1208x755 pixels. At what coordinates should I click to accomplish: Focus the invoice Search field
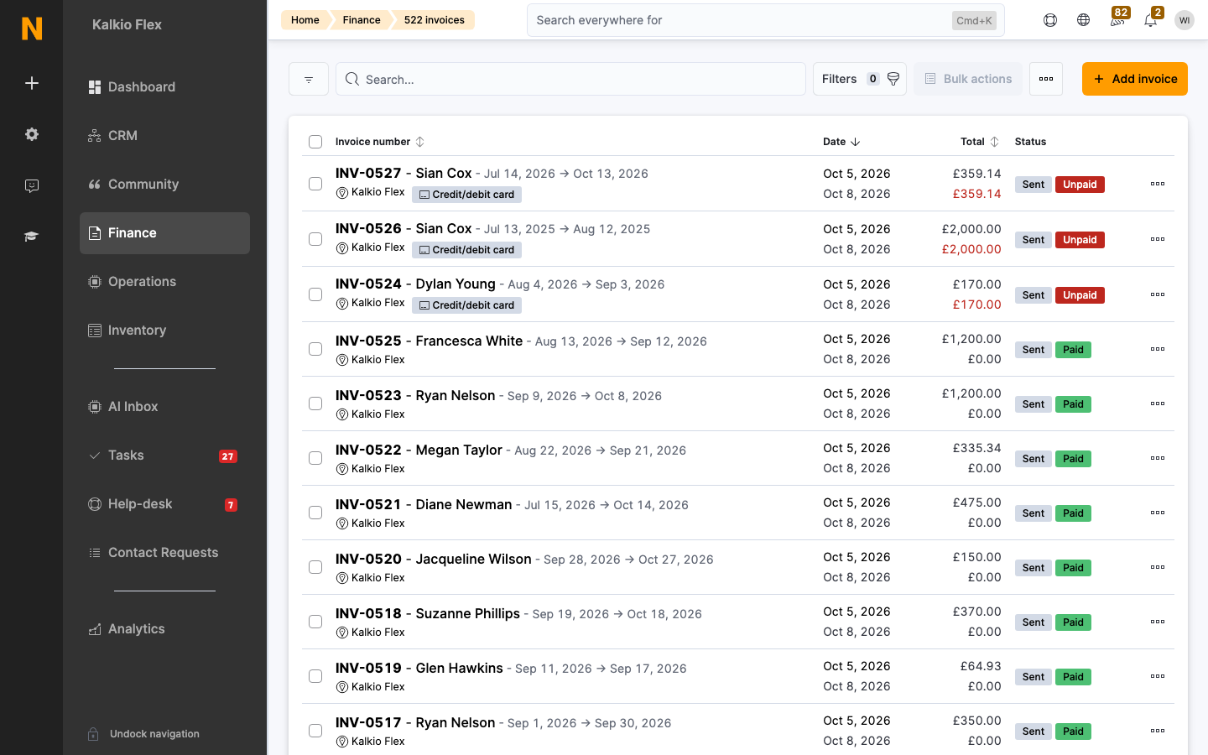point(570,79)
